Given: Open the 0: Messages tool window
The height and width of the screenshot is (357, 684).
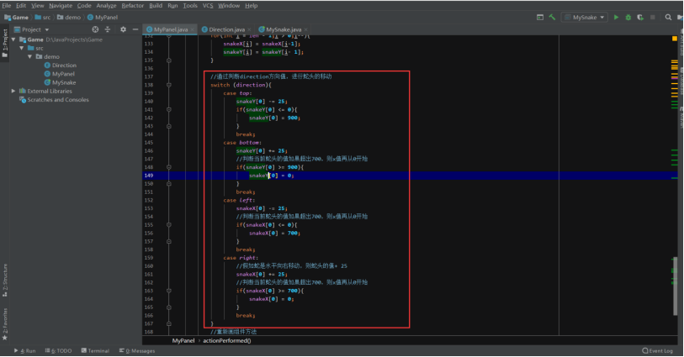Looking at the screenshot, I should [x=137, y=350].
